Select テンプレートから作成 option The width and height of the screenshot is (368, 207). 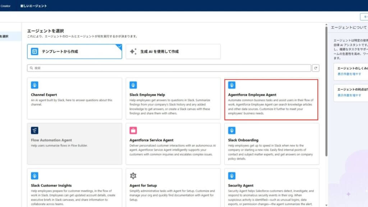coord(74,51)
